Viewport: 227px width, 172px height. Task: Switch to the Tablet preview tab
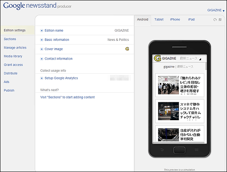point(159,19)
